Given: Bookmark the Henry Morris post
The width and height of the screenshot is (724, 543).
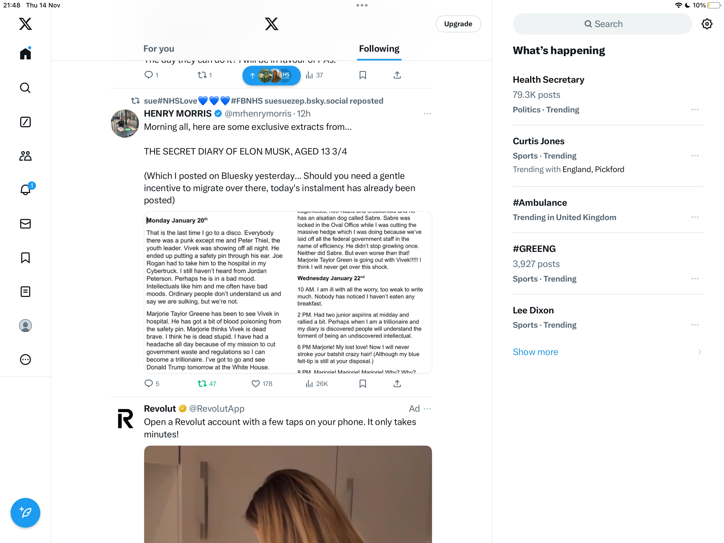Looking at the screenshot, I should pos(363,383).
